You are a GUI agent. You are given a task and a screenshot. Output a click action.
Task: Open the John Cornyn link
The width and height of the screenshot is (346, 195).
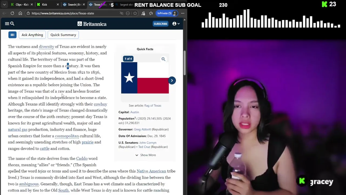coord(148,143)
